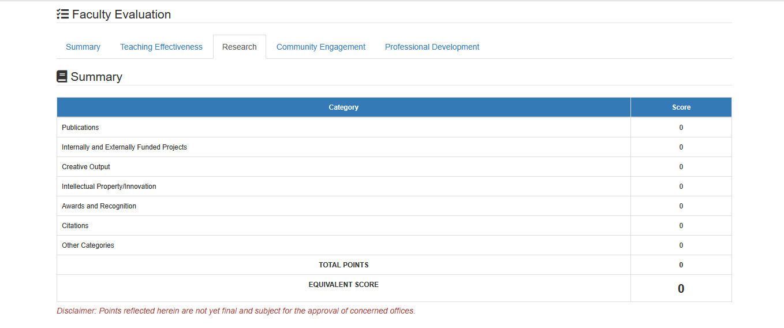Select the Research tab

(239, 47)
